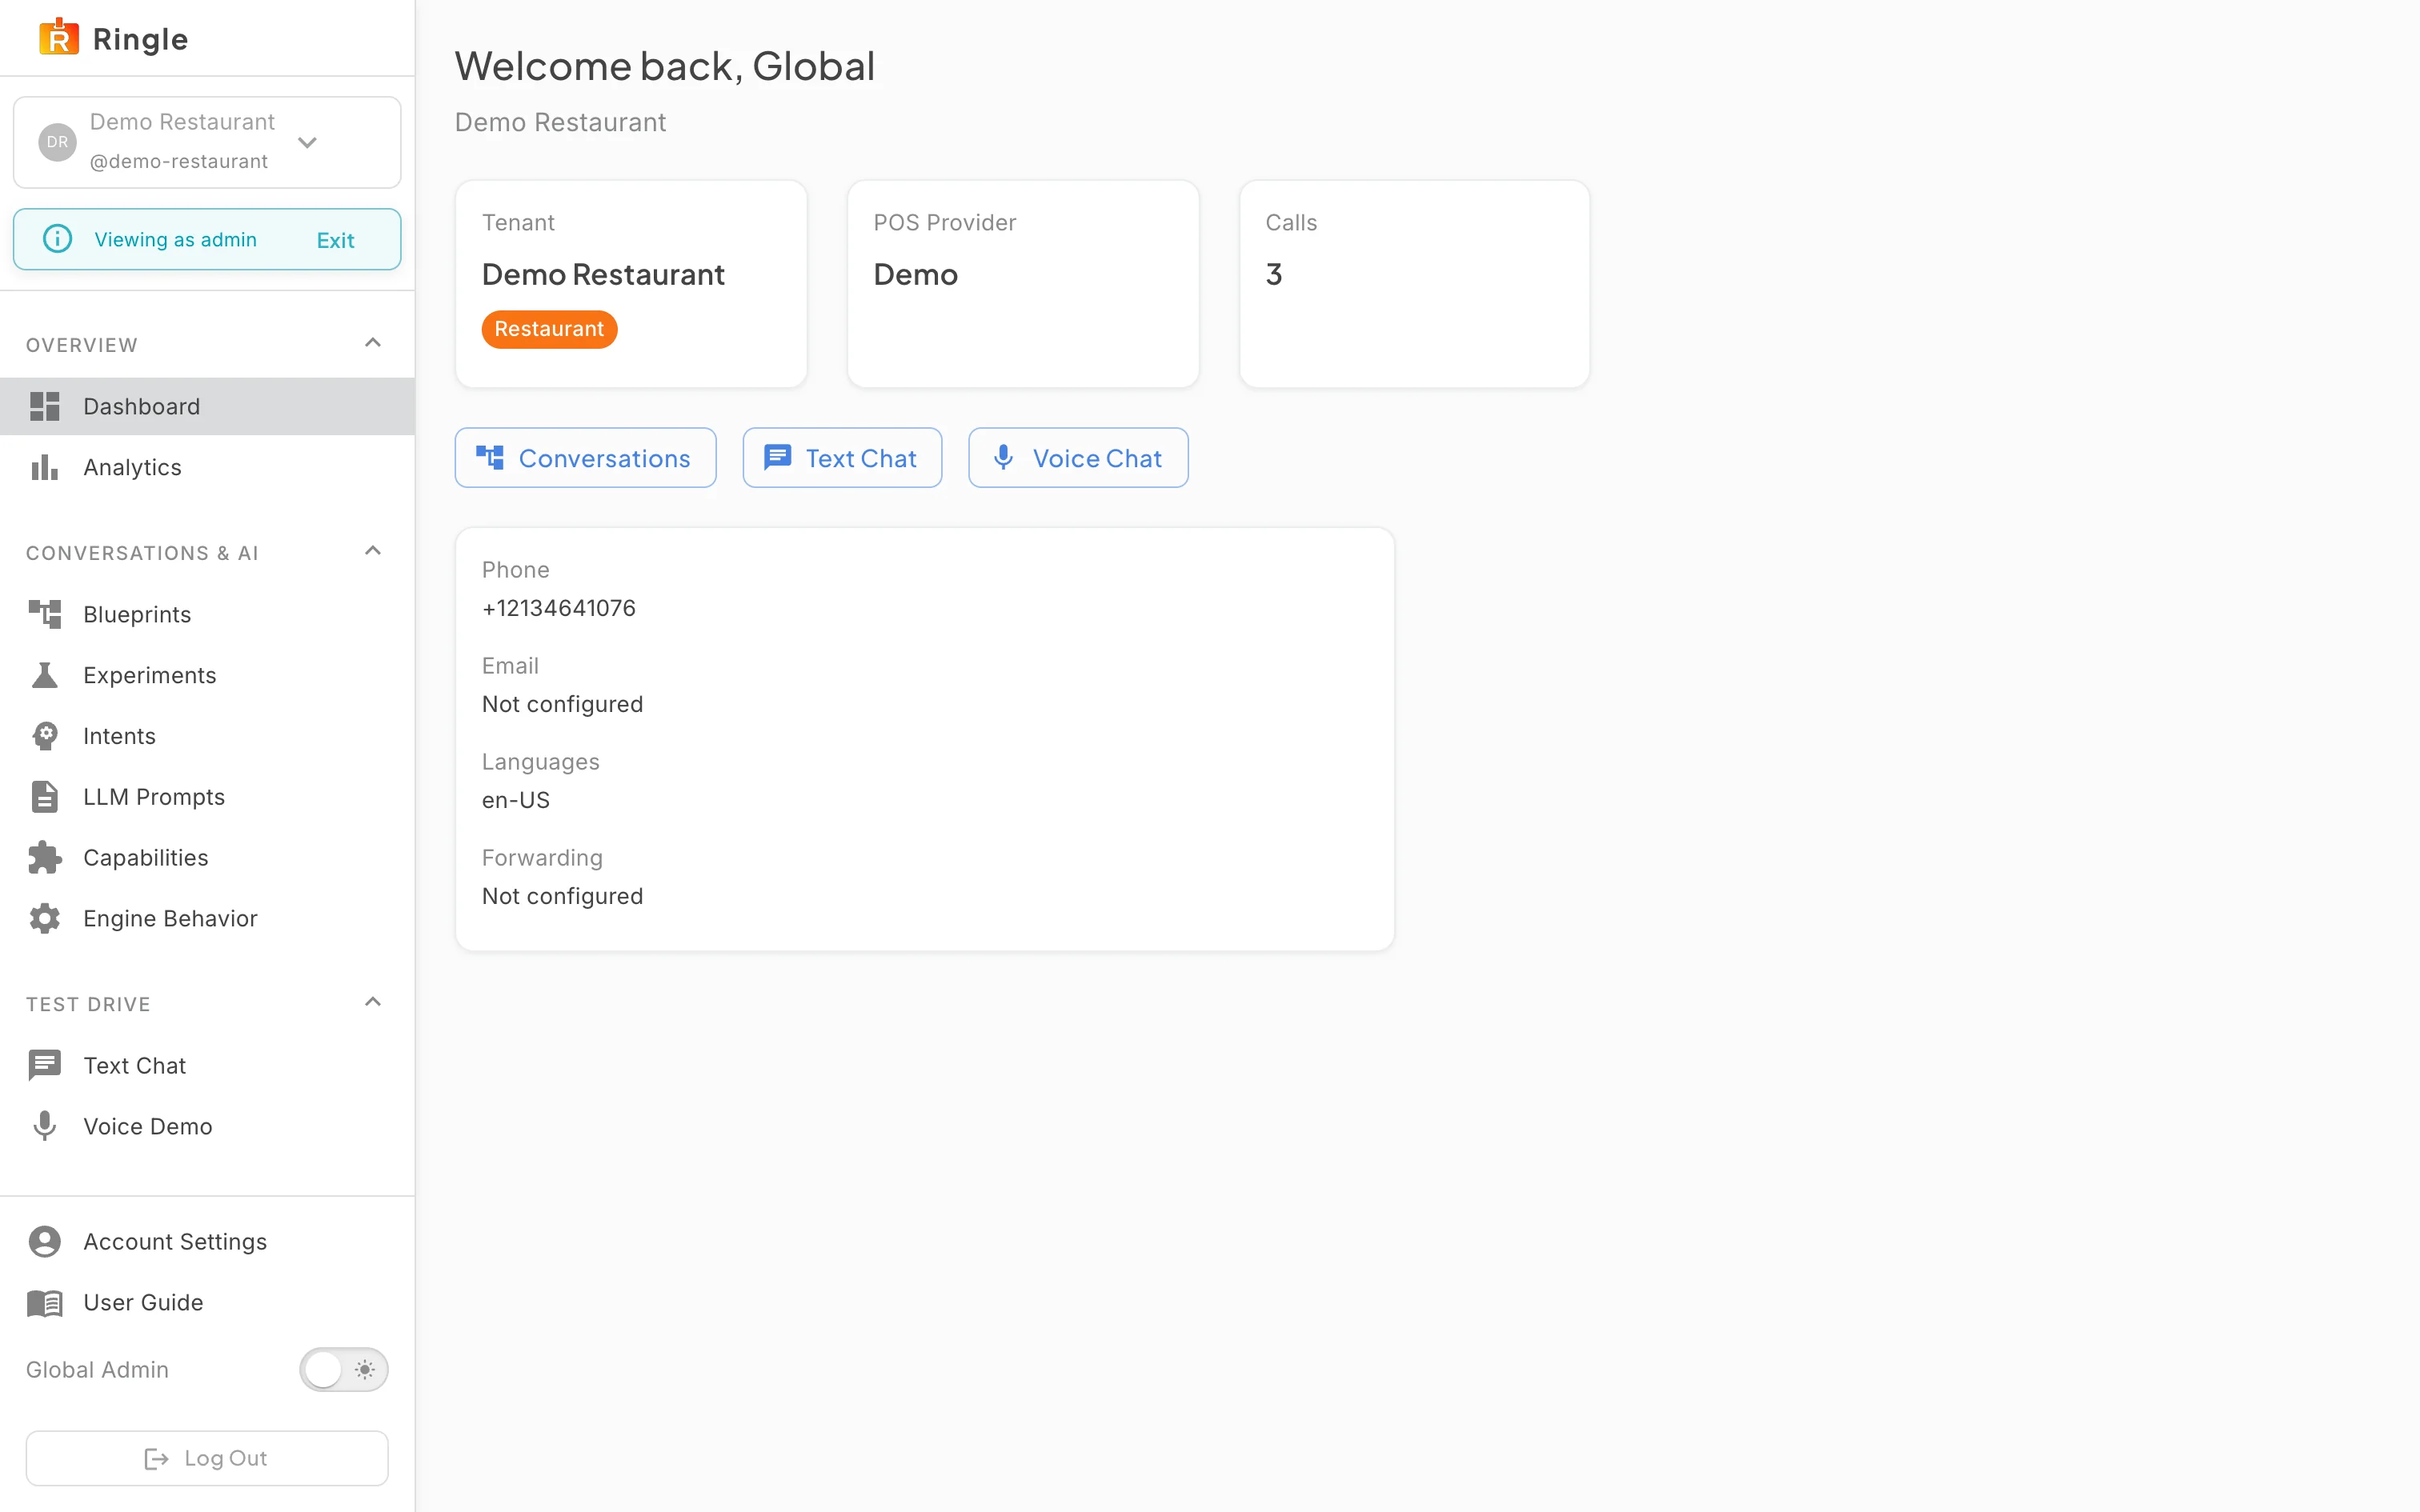Click the Log Out arrow icon
The height and width of the screenshot is (1512, 2420).
(x=156, y=1459)
